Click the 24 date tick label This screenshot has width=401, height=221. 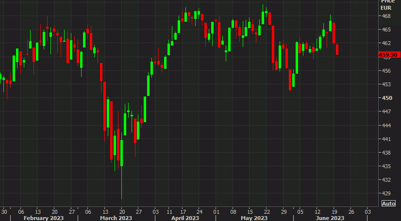[200, 212]
